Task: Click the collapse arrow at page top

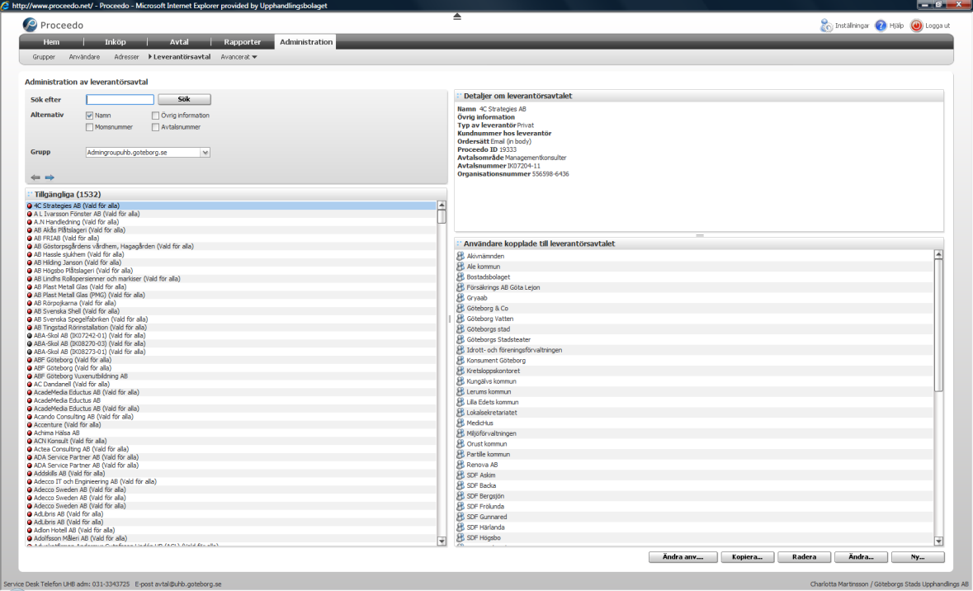Action: click(457, 17)
